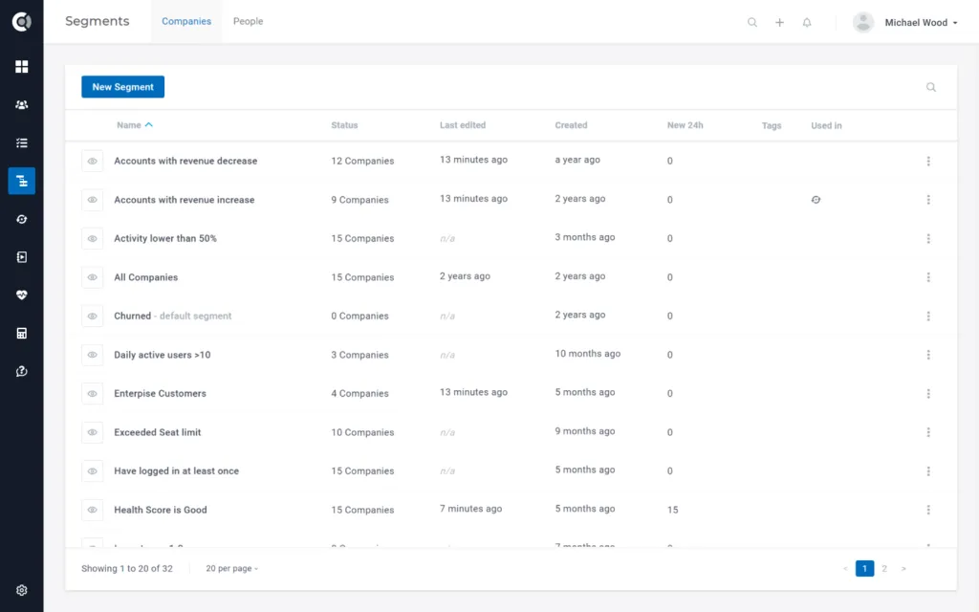This screenshot has height=612, width=979.
Task: Go to the next page arrow
Action: point(903,568)
